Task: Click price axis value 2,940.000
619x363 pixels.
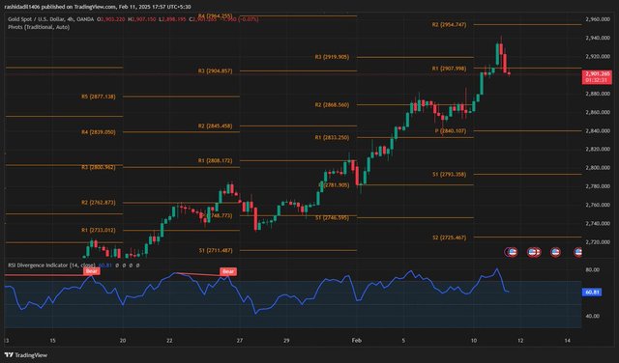Action: tap(598, 39)
